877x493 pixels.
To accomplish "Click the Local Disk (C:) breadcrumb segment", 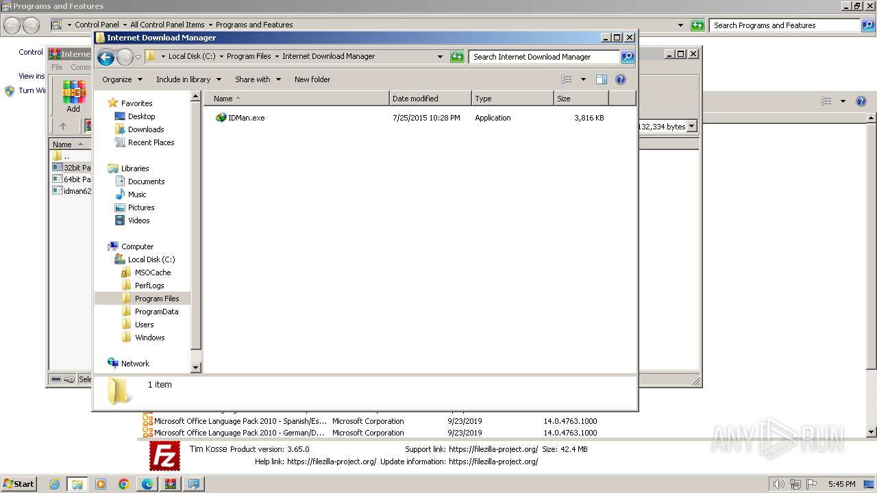I will [x=192, y=56].
